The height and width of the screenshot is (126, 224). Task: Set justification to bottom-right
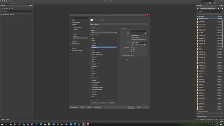(135, 51)
